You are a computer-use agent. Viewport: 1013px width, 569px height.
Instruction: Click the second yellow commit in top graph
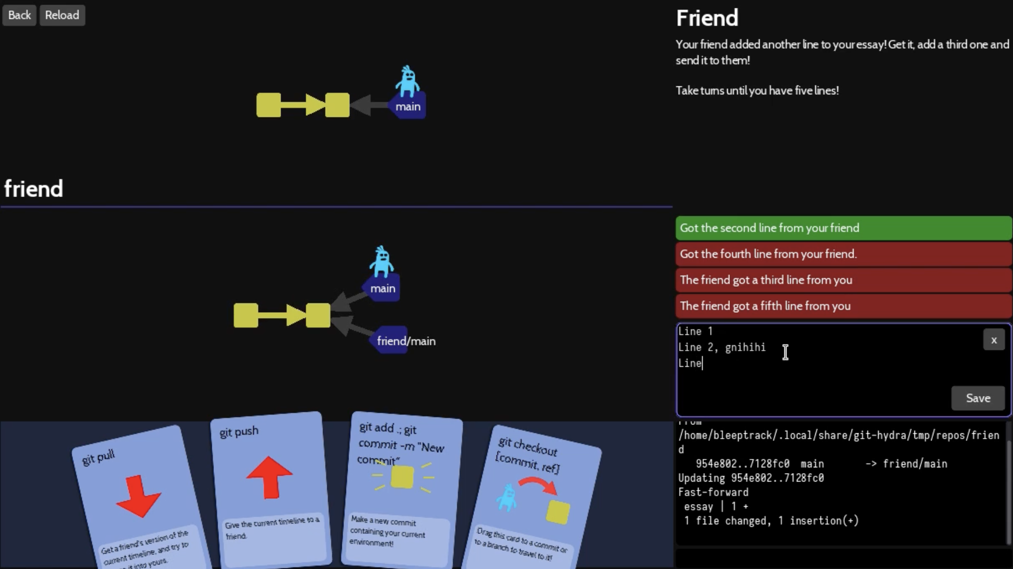(x=337, y=105)
